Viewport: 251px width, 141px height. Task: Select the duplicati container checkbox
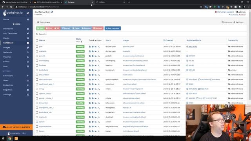click(x=37, y=117)
